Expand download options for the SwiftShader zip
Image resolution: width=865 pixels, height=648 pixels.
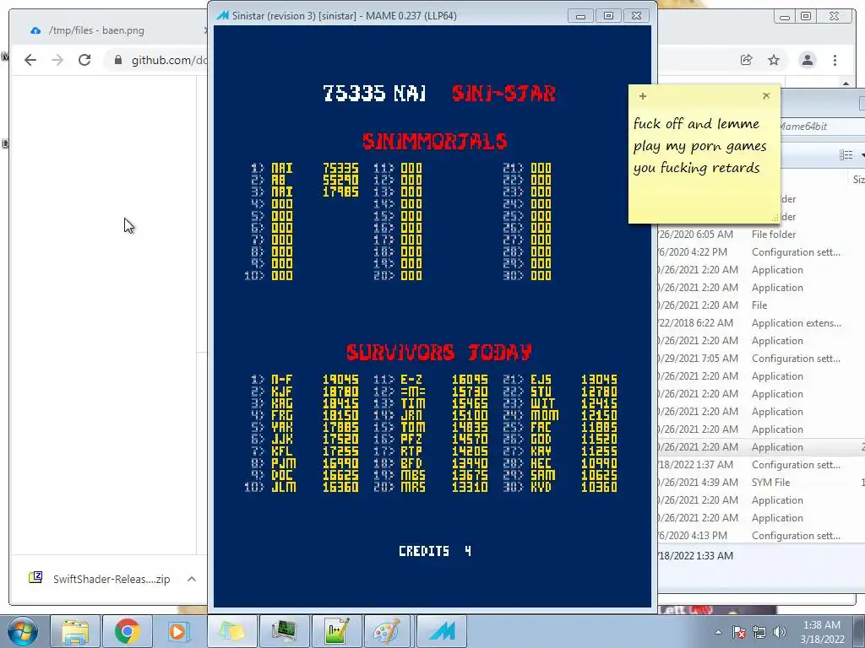192,579
